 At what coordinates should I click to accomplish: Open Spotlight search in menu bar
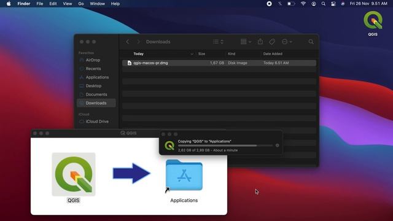click(324, 4)
